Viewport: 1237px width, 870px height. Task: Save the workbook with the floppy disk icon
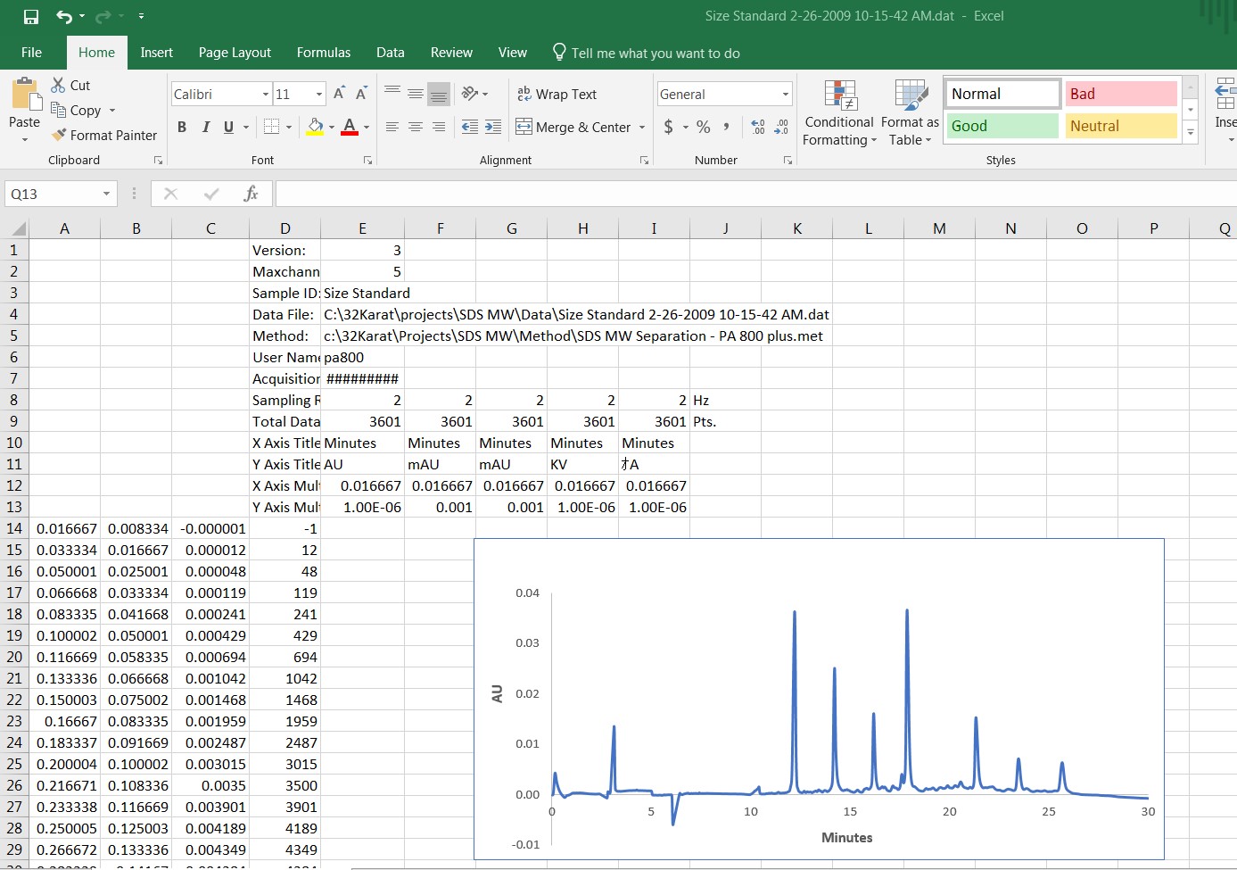tap(31, 16)
